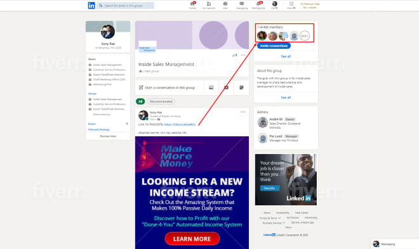
Task: Click the LinkedIn logo in header
Action: (91, 5)
